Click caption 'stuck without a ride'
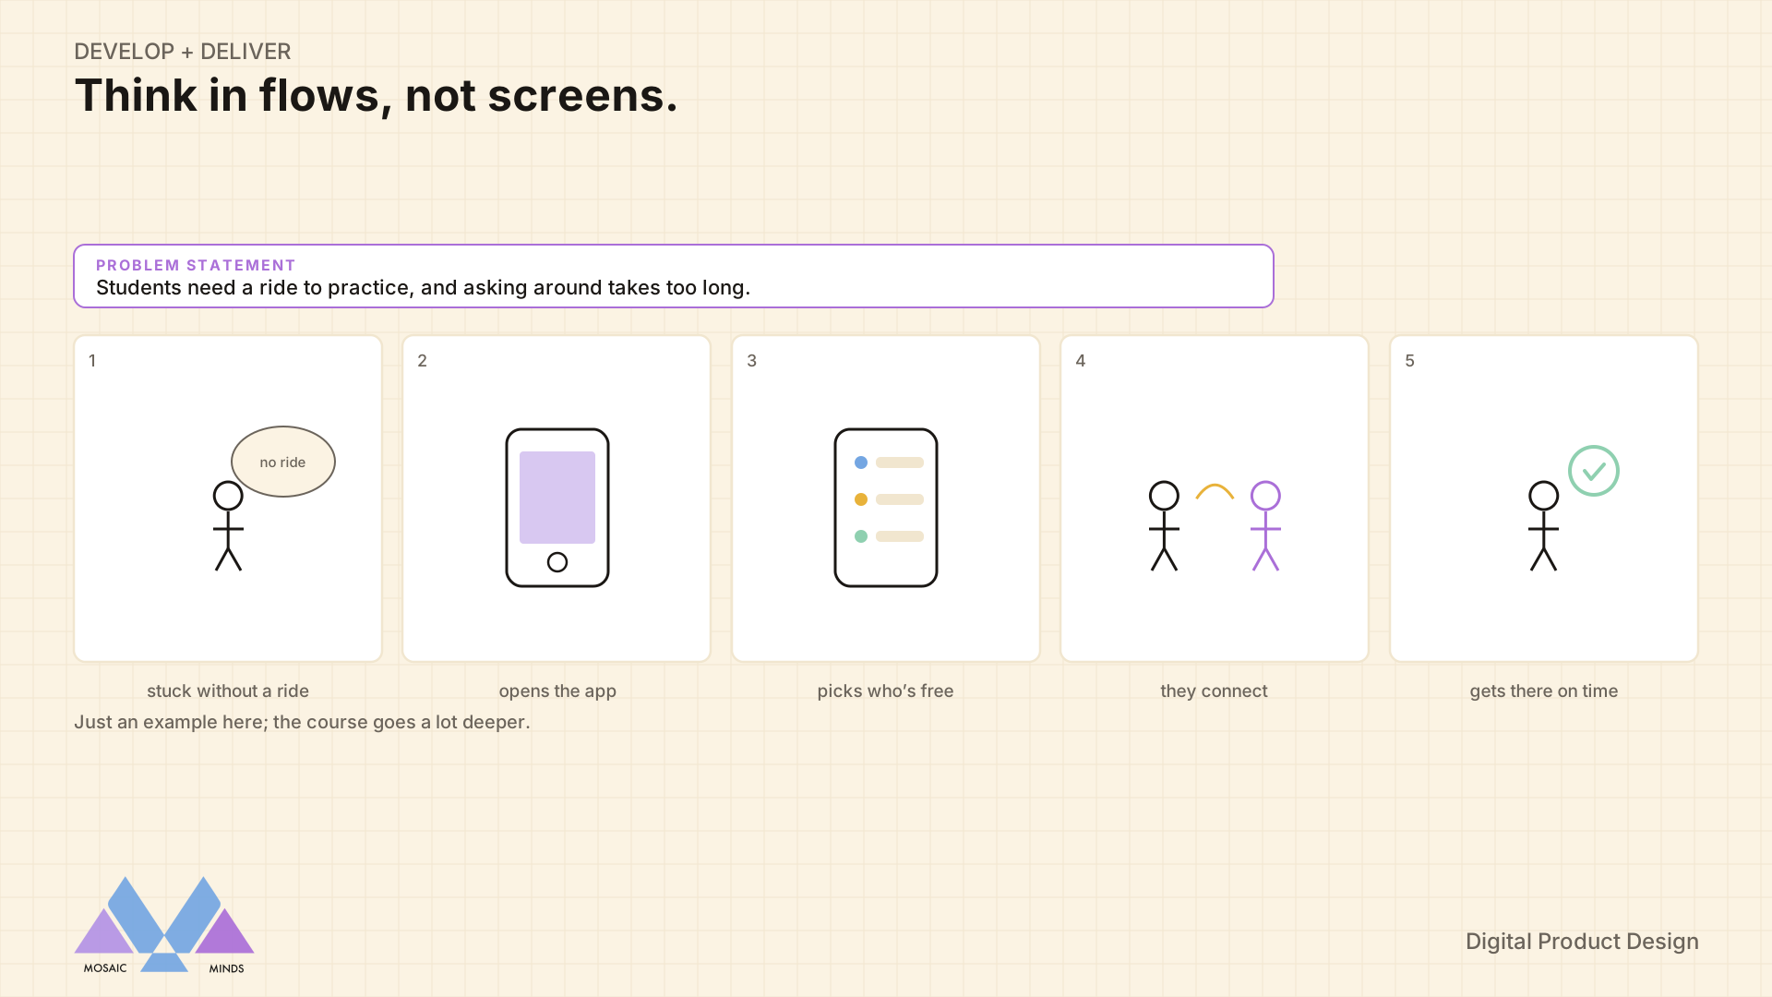The width and height of the screenshot is (1772, 997). click(228, 691)
